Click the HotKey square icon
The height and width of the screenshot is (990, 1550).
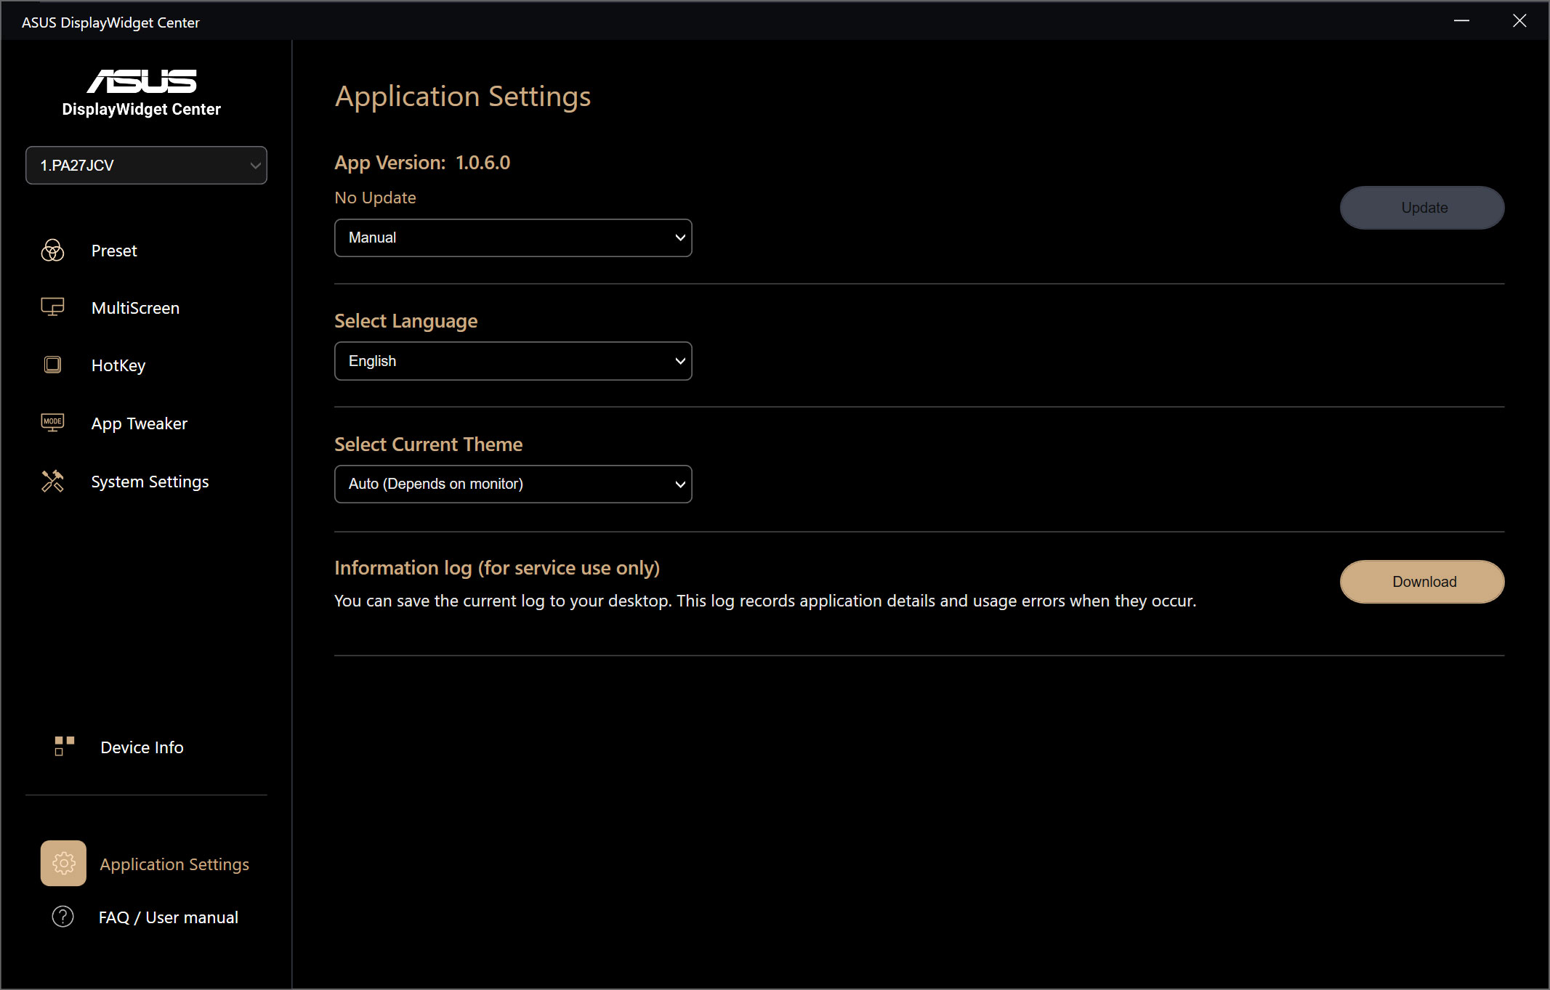(52, 365)
